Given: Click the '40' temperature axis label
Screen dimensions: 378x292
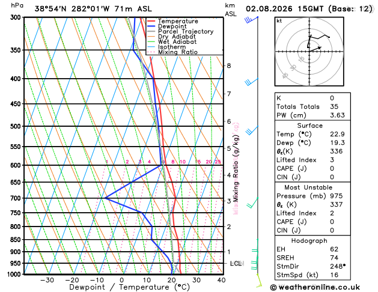Looking at the screenshot, I should click(x=221, y=280).
